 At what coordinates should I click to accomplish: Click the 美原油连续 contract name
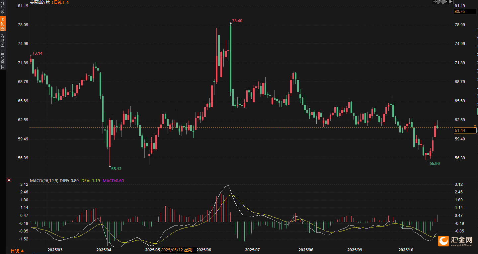click(x=40, y=3)
